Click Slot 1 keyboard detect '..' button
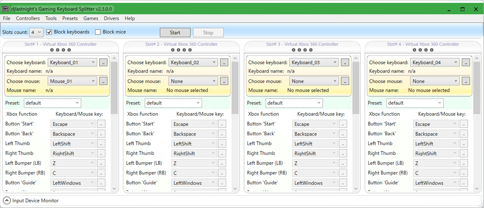The image size is (484, 208). pos(103,62)
